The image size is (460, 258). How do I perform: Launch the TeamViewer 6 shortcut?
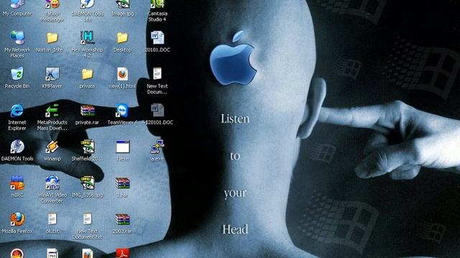pyautogui.click(x=122, y=110)
